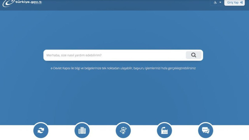This screenshot has height=140, width=249.
Task: Open the accessibility wheelchair menu icon
Action: 215,2
